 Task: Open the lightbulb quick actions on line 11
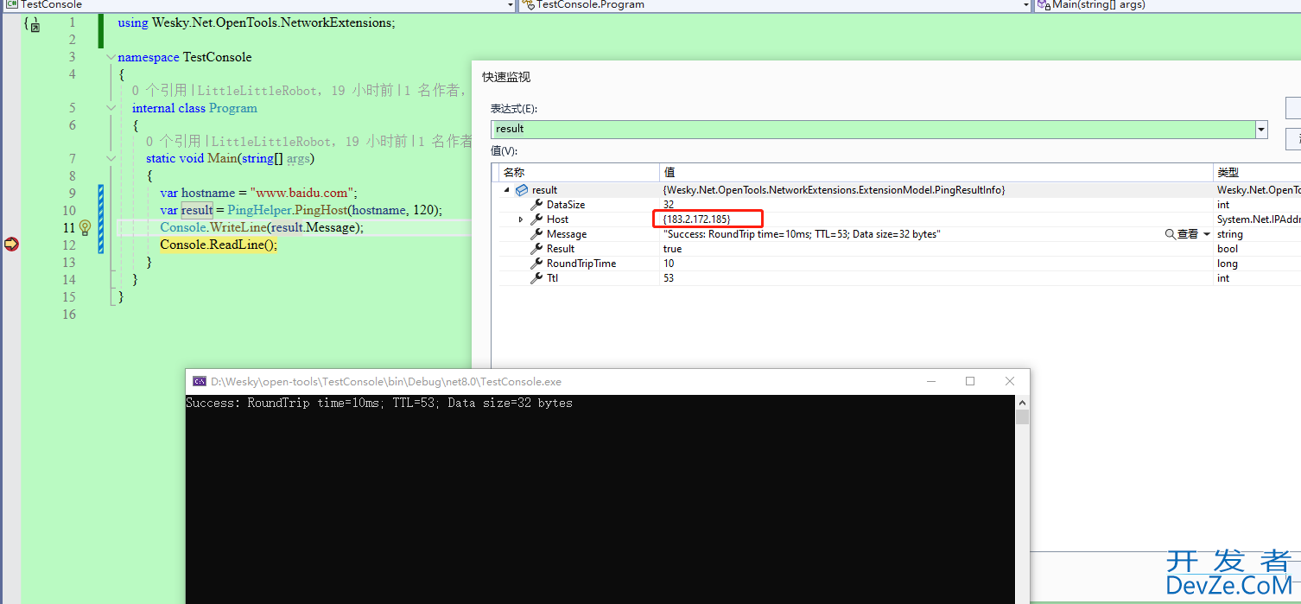pyautogui.click(x=85, y=227)
